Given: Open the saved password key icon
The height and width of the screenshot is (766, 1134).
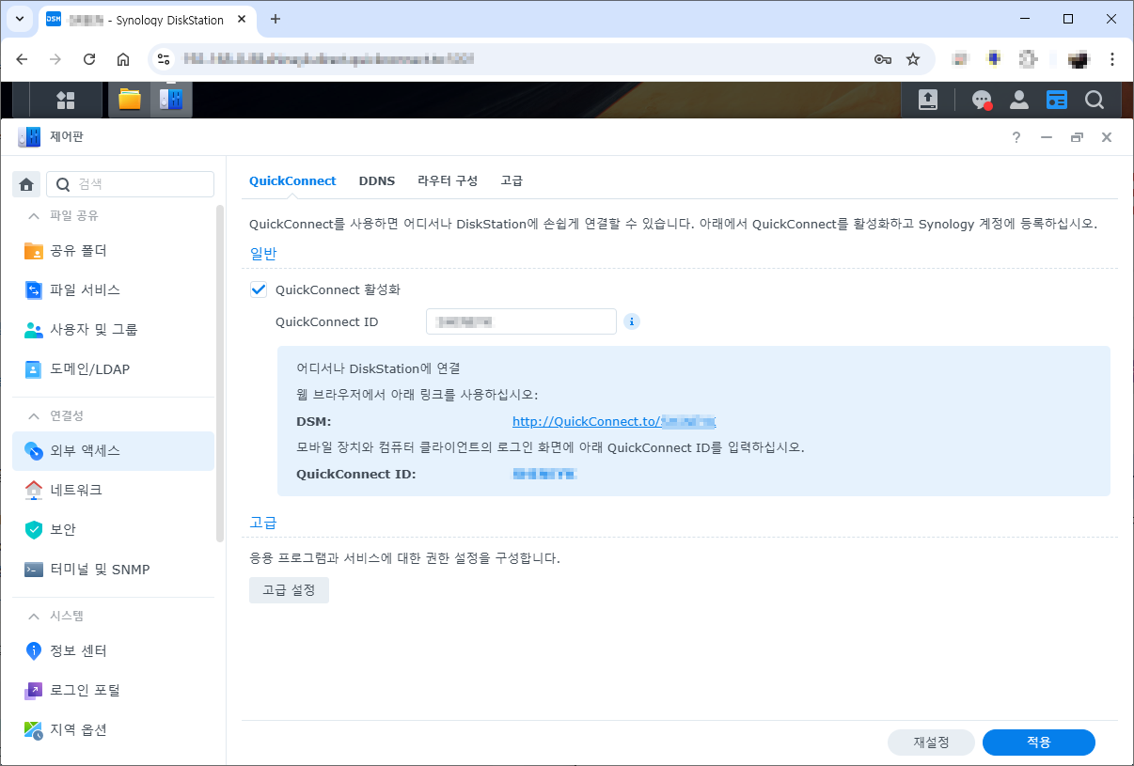Looking at the screenshot, I should pyautogui.click(x=882, y=59).
